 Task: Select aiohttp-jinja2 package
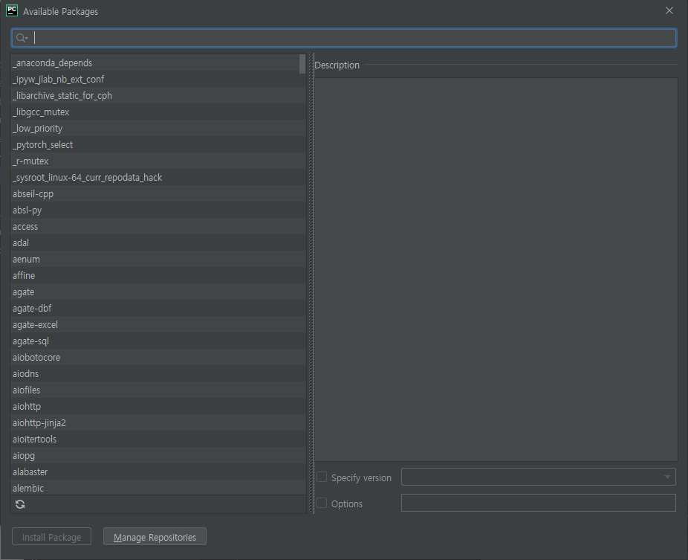click(x=158, y=423)
